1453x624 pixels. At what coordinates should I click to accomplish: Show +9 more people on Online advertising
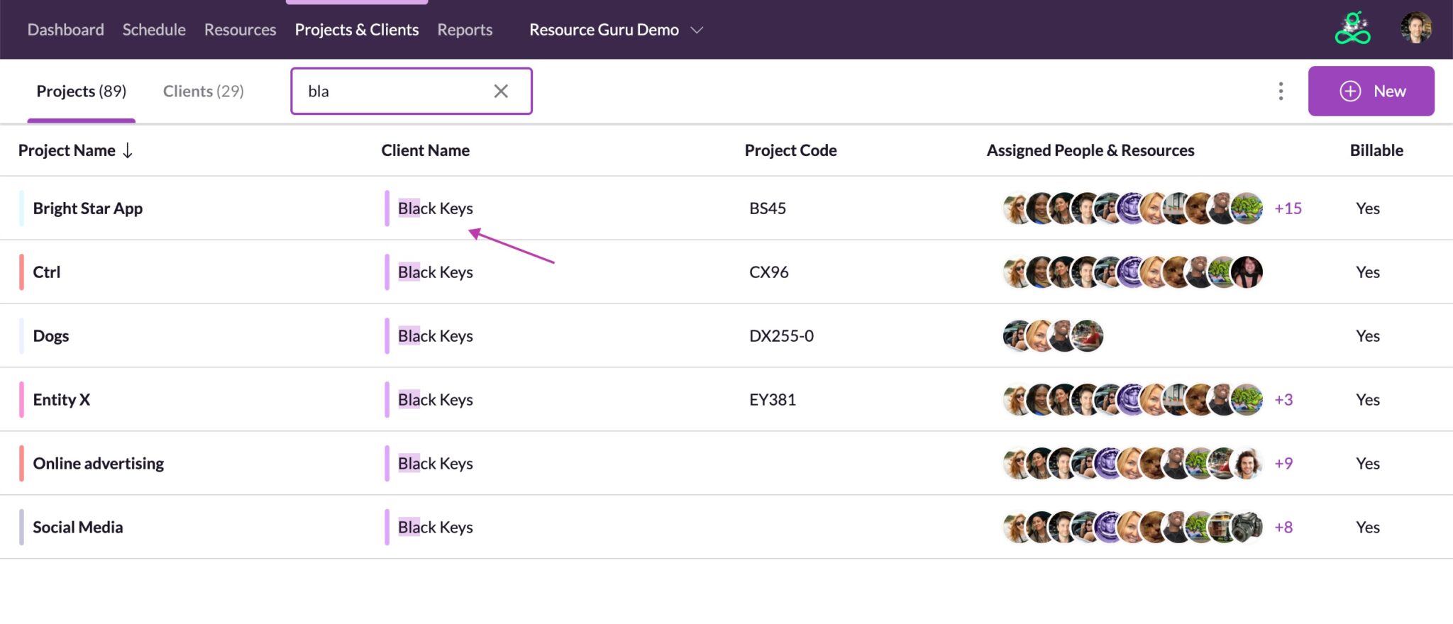(x=1283, y=464)
